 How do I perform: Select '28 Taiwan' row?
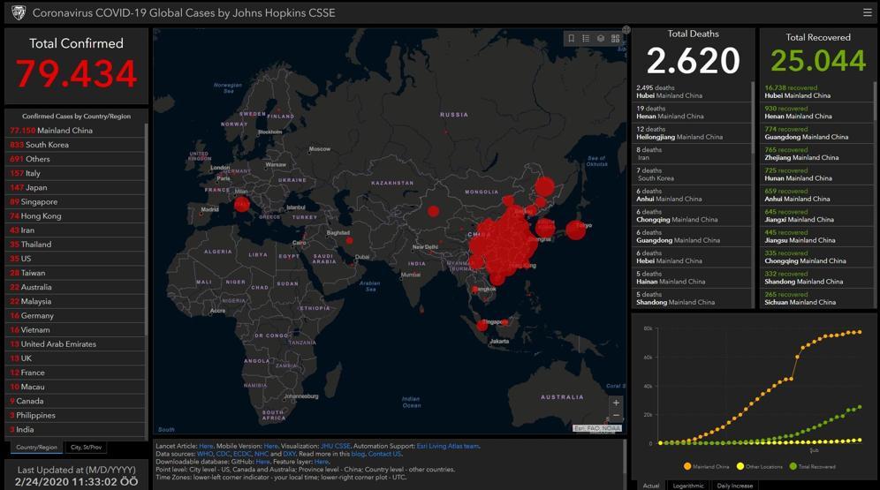click(x=75, y=273)
